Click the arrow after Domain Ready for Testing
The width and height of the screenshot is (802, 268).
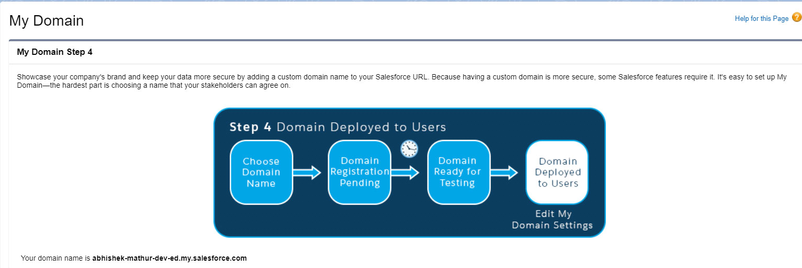[x=504, y=172]
